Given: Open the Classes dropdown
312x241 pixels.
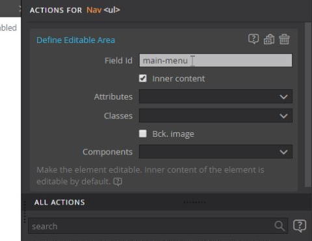Looking at the screenshot, I should (216, 115).
